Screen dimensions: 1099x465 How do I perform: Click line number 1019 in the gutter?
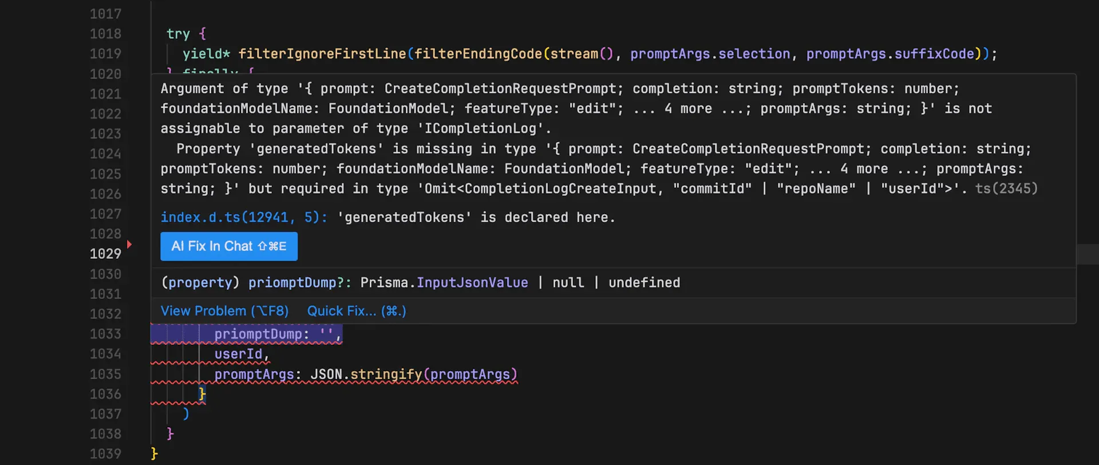pos(105,54)
